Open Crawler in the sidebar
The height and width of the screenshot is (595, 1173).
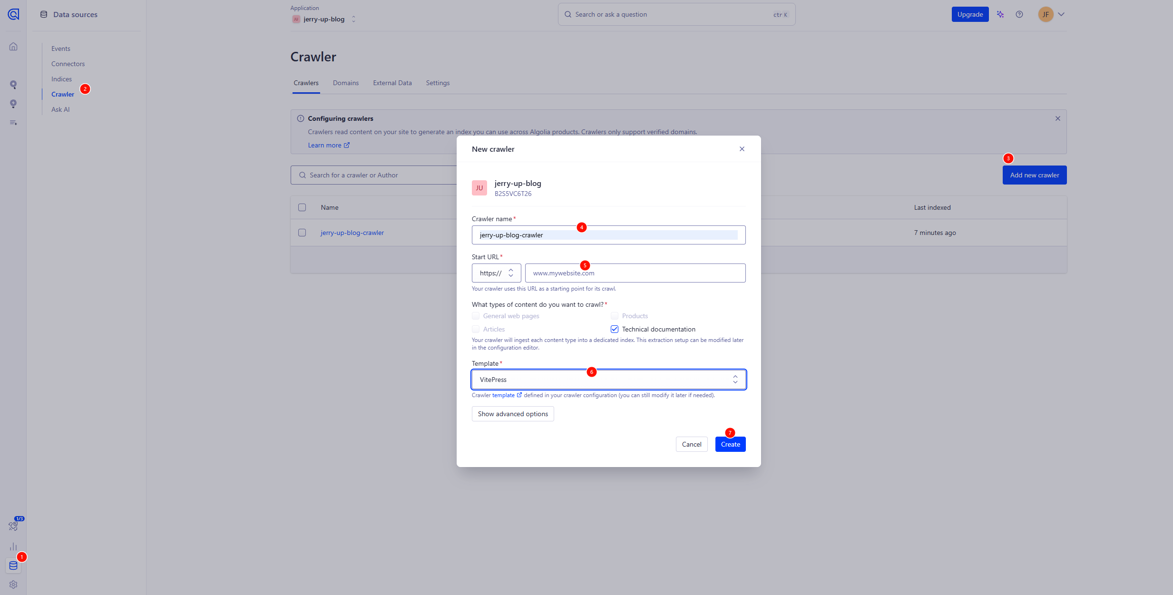[63, 94]
